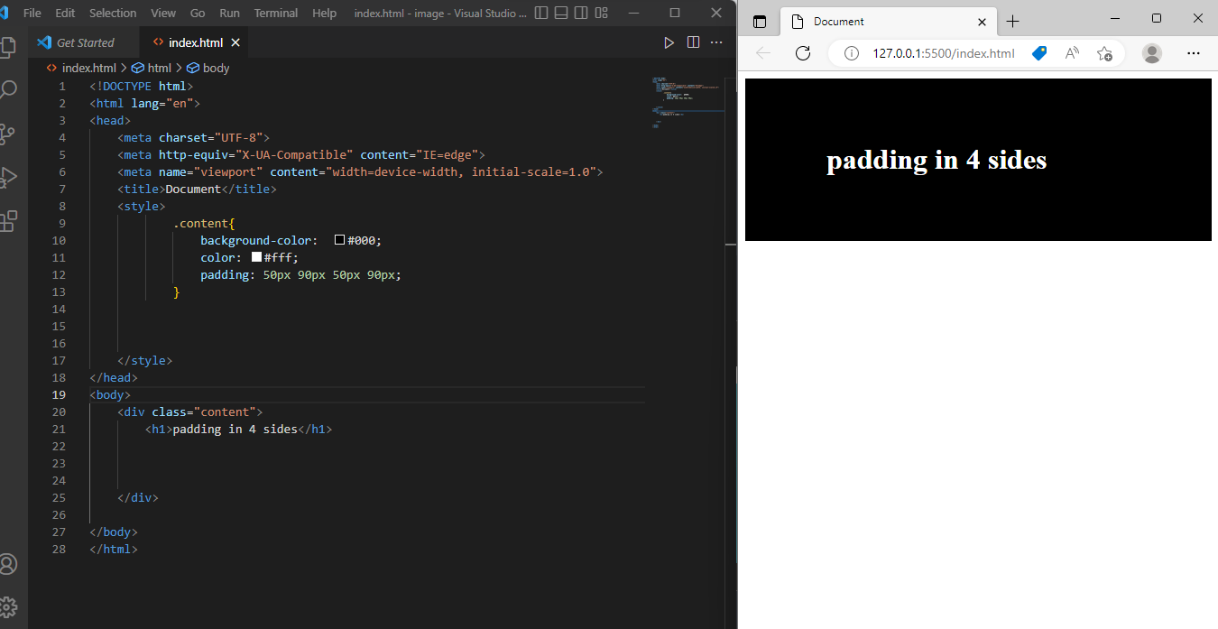
Task: Open the Help menu
Action: (x=324, y=13)
